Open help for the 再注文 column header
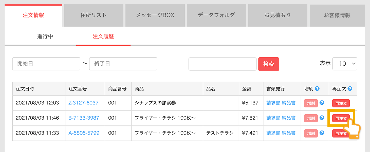The width and height of the screenshot is (370, 152). [350, 89]
